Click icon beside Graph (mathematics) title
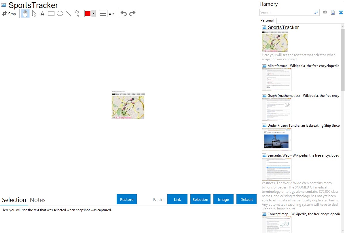The image size is (345, 233). 264,96
